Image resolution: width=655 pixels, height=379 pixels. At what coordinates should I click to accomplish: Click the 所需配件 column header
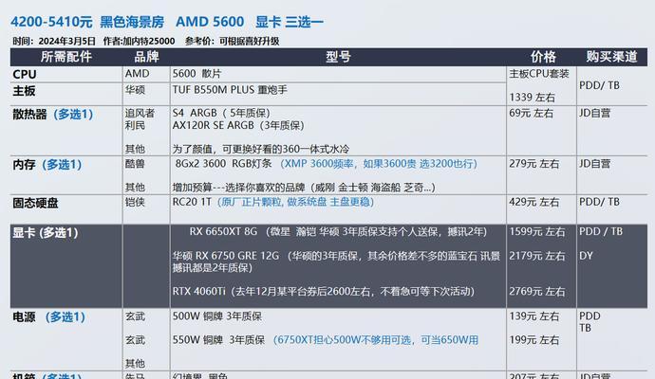66,57
